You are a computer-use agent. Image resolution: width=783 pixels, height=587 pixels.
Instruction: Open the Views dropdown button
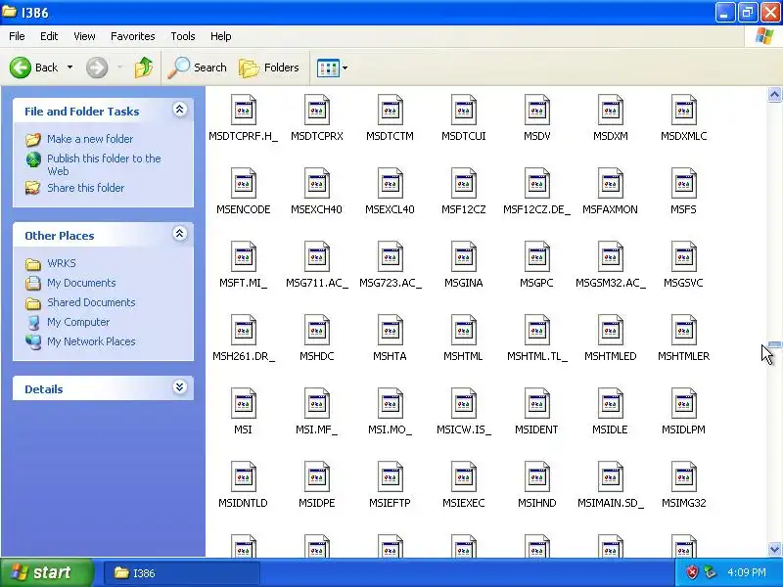(x=332, y=68)
